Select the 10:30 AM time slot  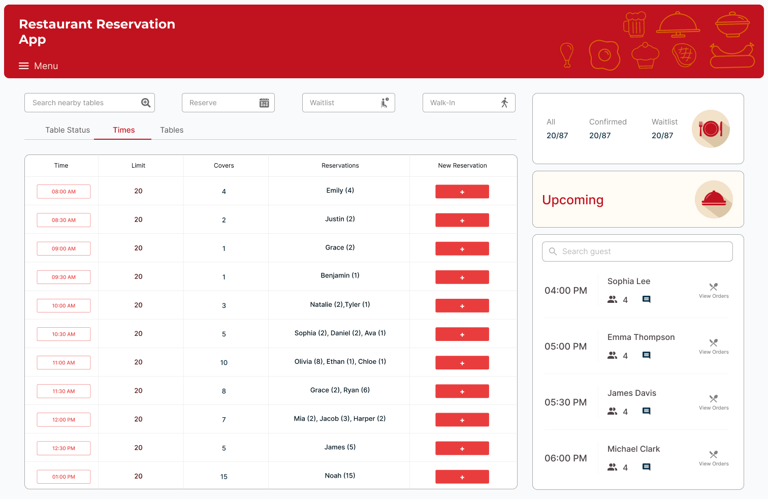click(63, 334)
